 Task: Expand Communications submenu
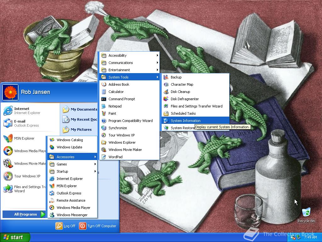pyautogui.click(x=129, y=63)
